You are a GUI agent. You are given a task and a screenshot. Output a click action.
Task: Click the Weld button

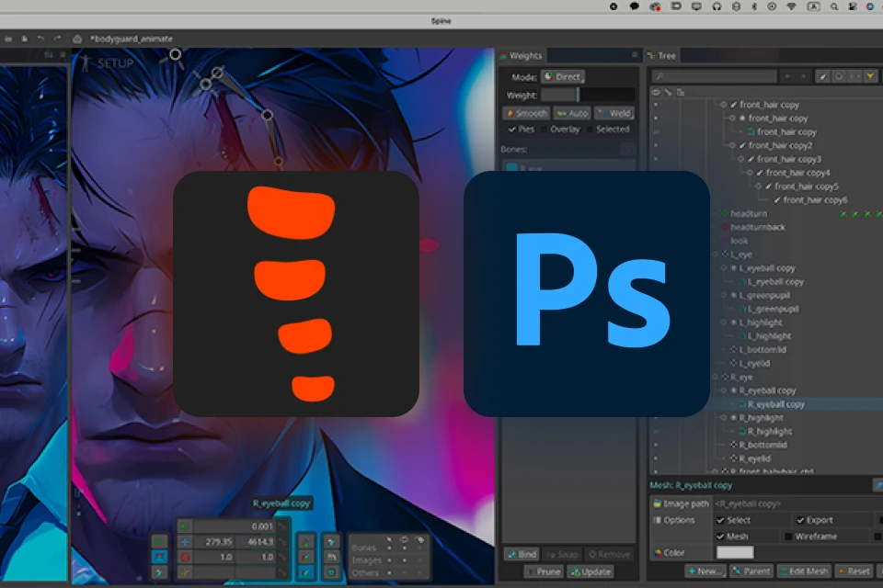[614, 113]
